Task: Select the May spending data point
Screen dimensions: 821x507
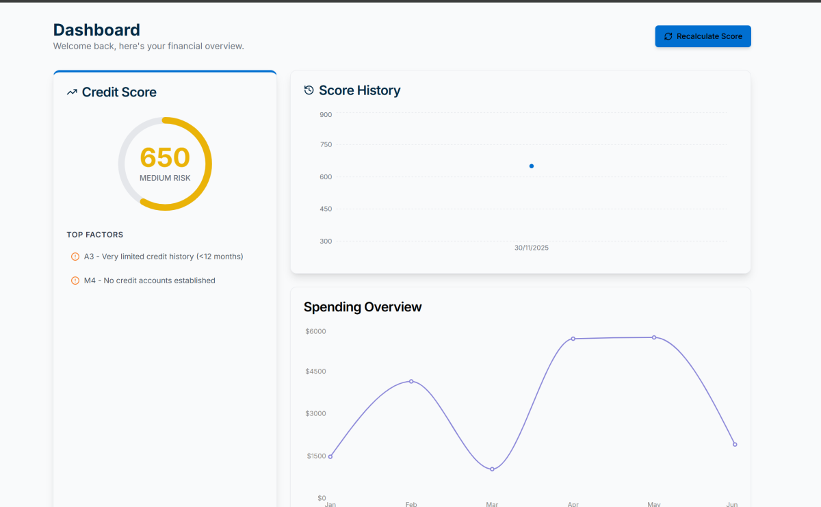Action: click(x=654, y=337)
